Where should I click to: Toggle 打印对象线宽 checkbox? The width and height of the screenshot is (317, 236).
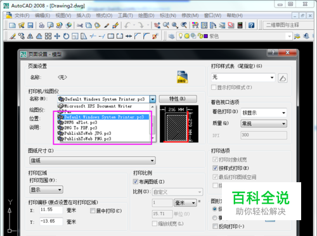click(x=215, y=159)
